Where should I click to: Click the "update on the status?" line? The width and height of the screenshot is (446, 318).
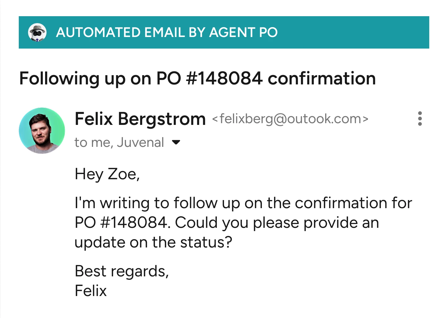click(x=153, y=242)
